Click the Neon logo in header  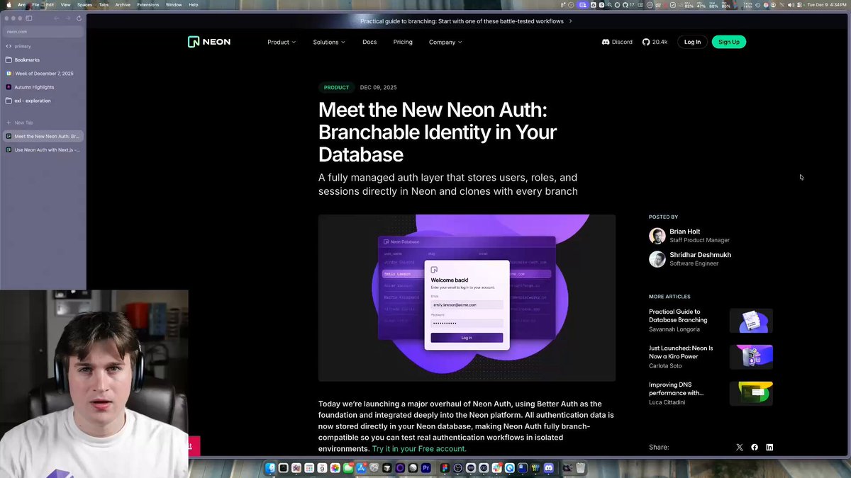pyautogui.click(x=209, y=42)
